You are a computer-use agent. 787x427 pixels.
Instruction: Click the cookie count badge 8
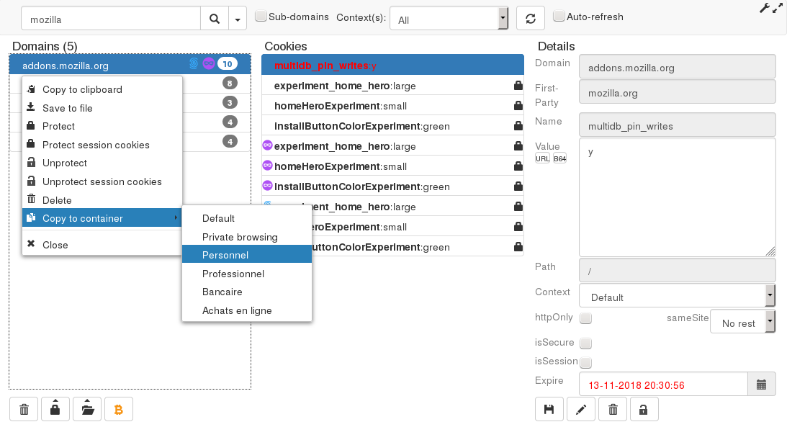(x=230, y=84)
